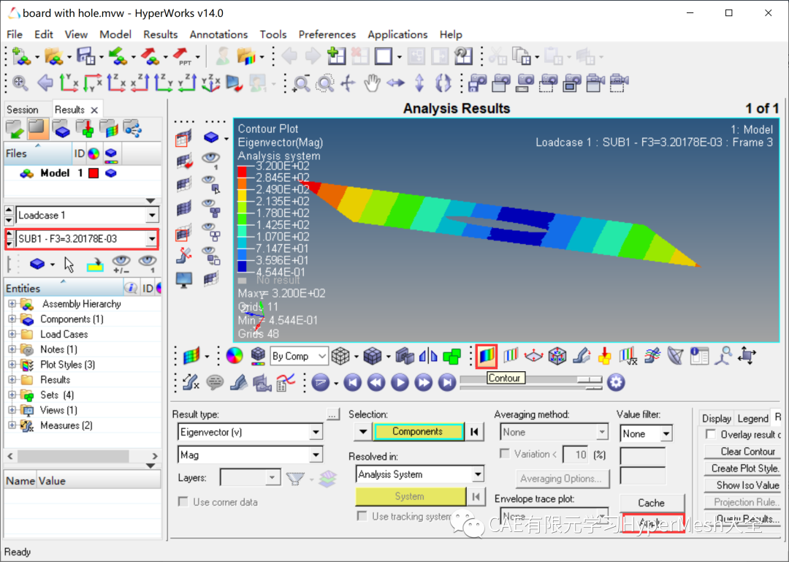Click the Notes speech bubble icon
The width and height of the screenshot is (789, 562).
[x=215, y=382]
